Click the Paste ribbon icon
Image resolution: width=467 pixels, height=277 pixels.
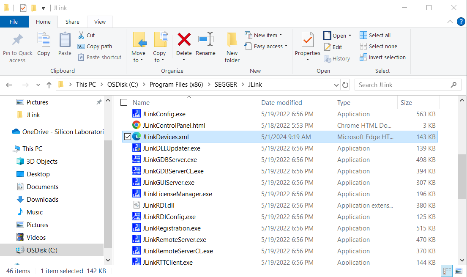point(65,40)
